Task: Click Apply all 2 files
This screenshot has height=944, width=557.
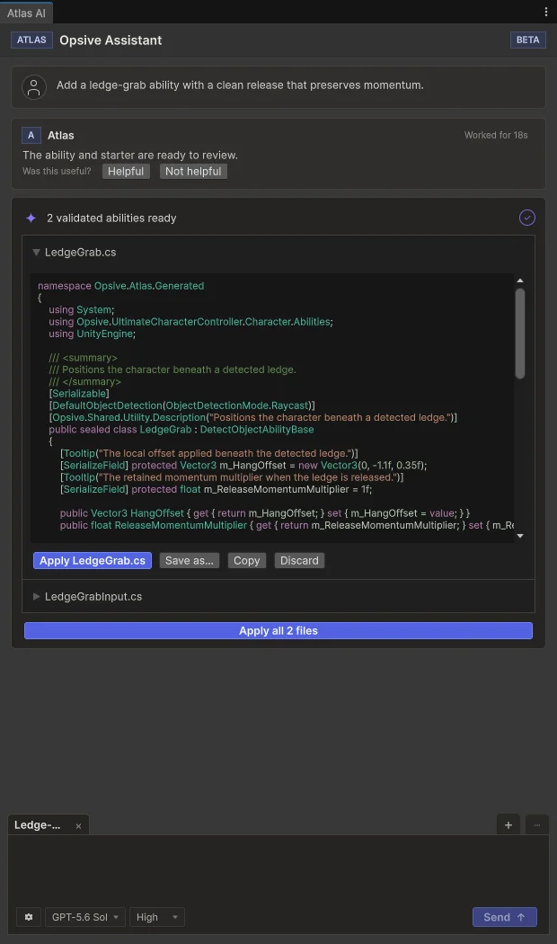Action: [x=278, y=630]
